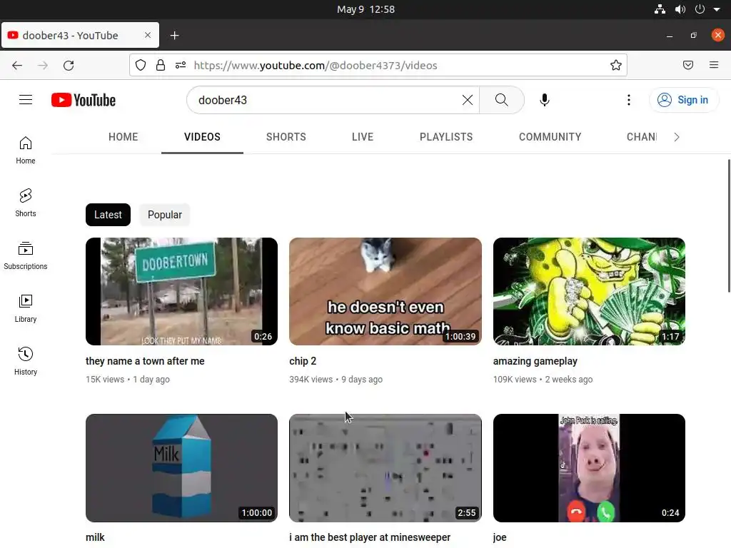Open video title 'they name a town after me'

click(145, 361)
